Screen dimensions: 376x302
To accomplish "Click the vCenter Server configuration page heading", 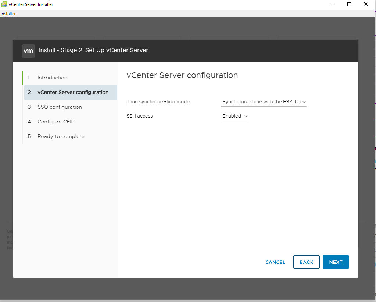I will tap(182, 75).
